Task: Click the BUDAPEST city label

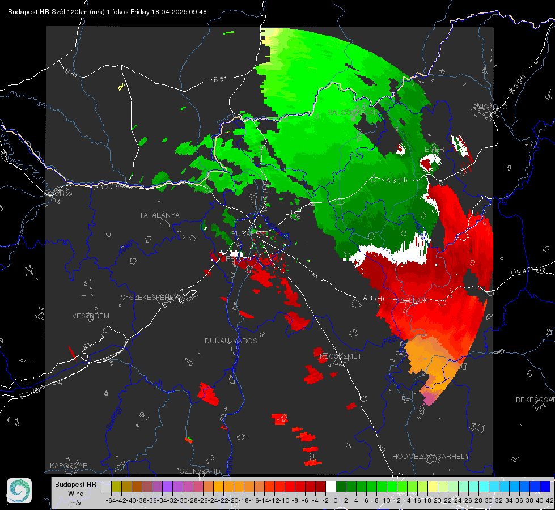Action: pos(249,234)
